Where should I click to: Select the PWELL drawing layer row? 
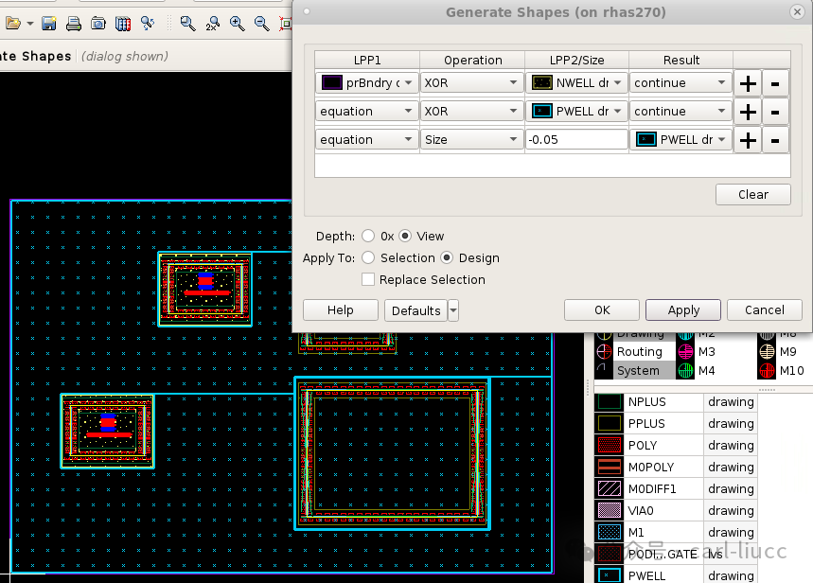coord(676,575)
